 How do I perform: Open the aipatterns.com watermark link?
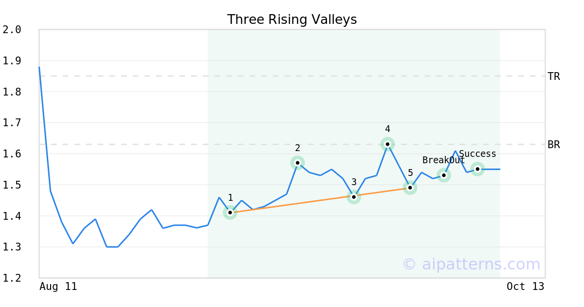point(471,264)
